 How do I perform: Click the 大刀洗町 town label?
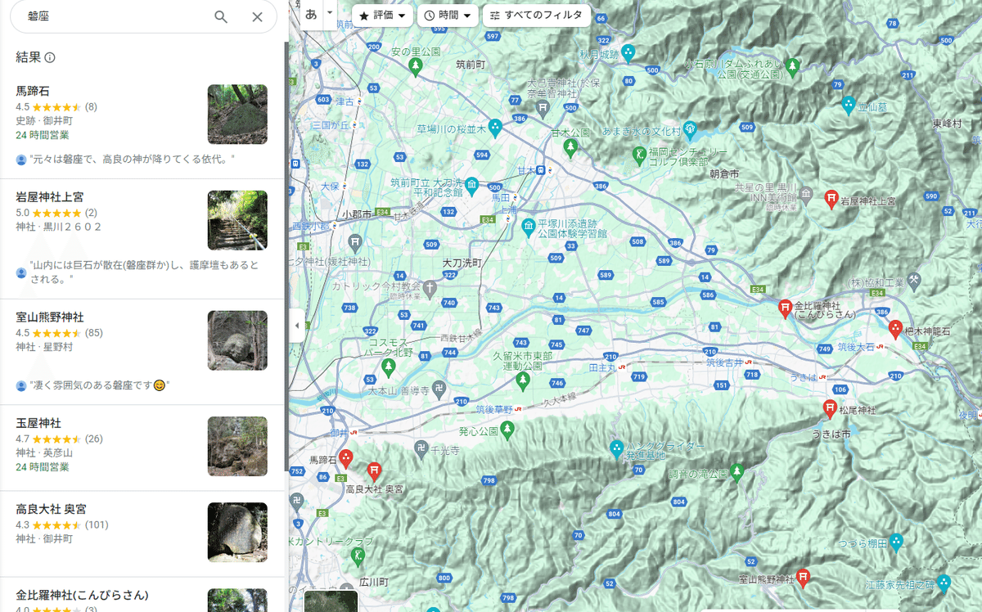tap(462, 264)
